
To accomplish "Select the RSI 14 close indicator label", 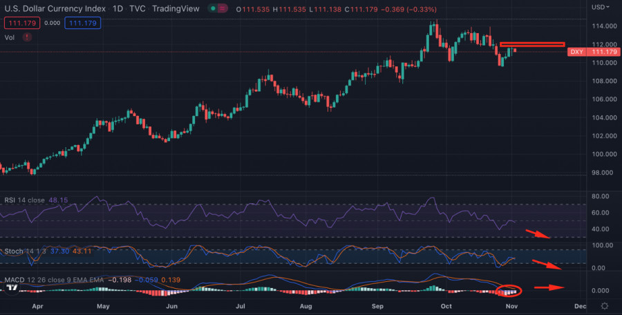I will pos(23,200).
